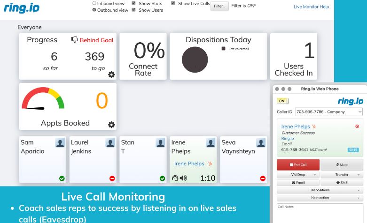
Task: Click the Email button in Web Phone
Action: [x=298, y=183]
